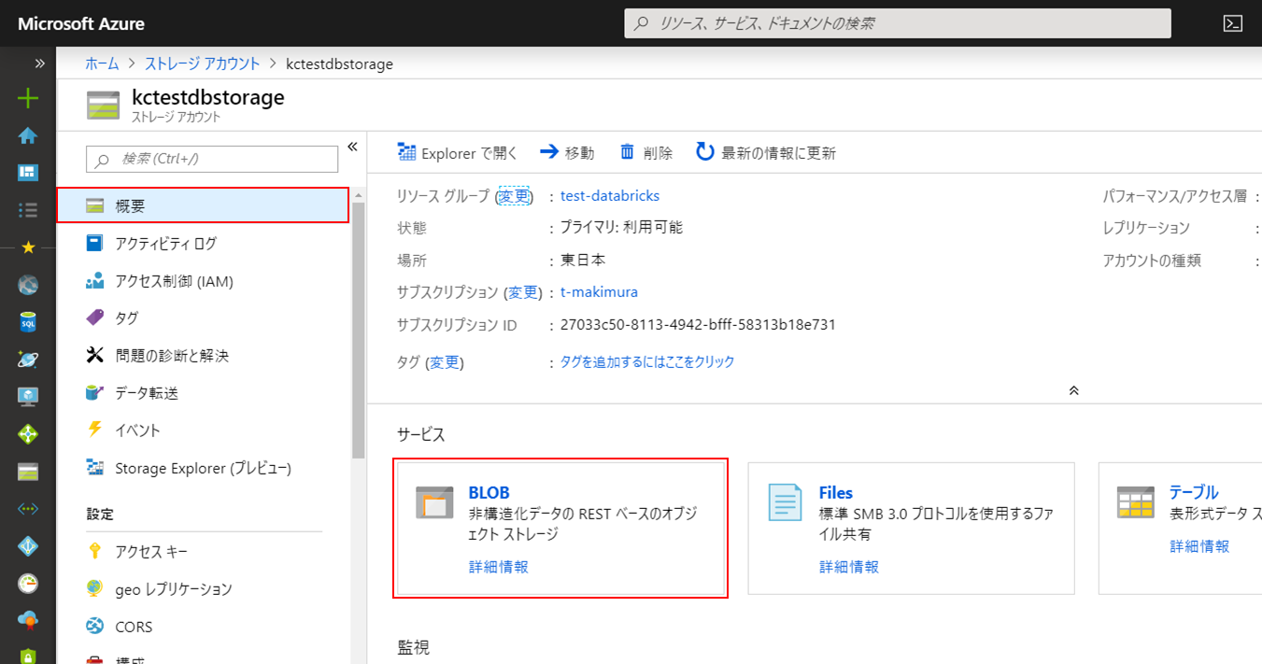
Task: Create a new resource with plus icon
Action: 28,97
